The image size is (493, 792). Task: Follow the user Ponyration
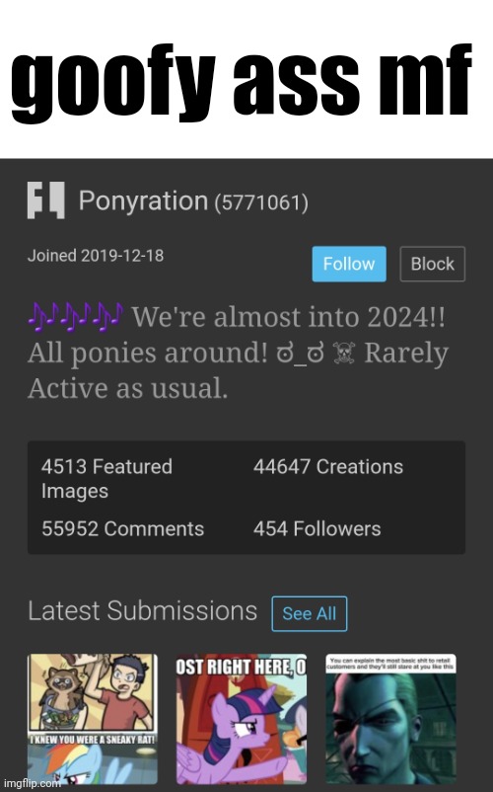click(x=349, y=264)
